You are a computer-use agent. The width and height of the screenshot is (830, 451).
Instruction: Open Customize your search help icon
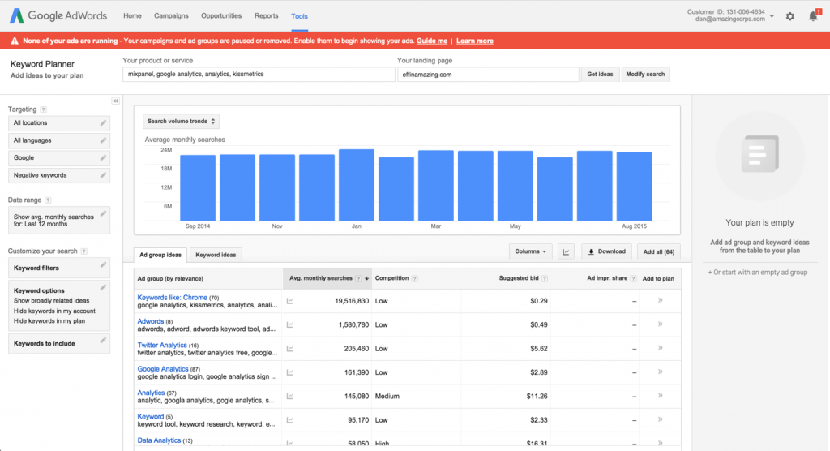tap(84, 251)
